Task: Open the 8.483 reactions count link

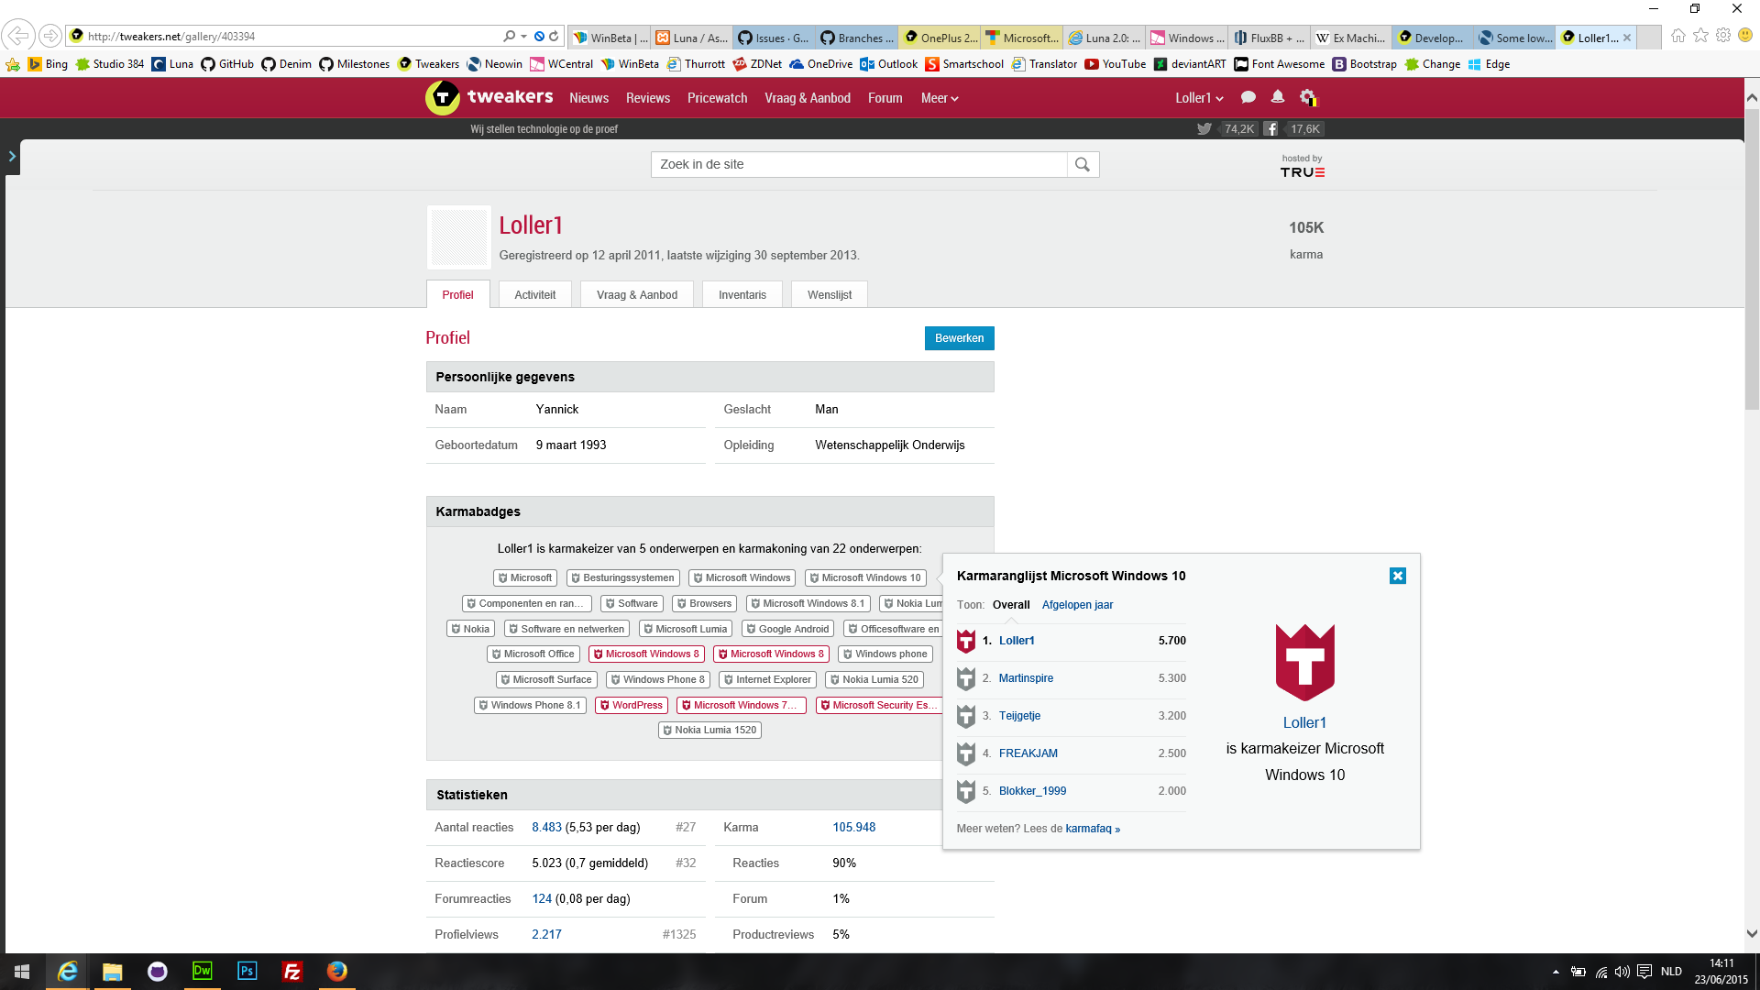Action: click(546, 827)
